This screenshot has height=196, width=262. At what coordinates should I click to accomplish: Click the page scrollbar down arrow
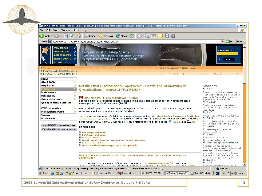[245, 164]
